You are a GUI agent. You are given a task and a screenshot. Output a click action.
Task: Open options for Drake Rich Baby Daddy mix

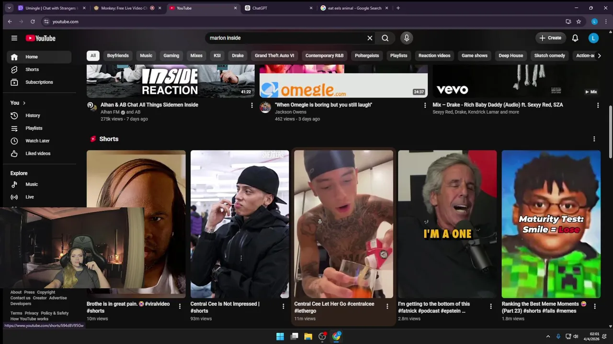pyautogui.click(x=598, y=105)
